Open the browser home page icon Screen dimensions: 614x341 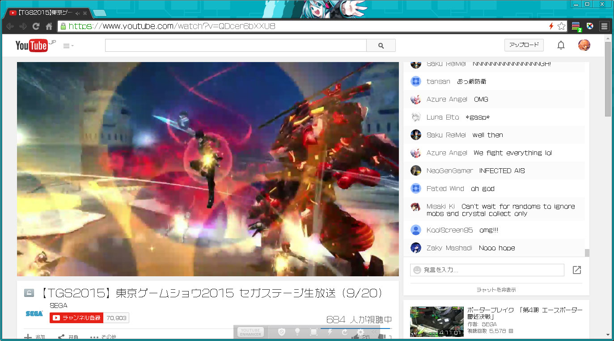click(49, 26)
